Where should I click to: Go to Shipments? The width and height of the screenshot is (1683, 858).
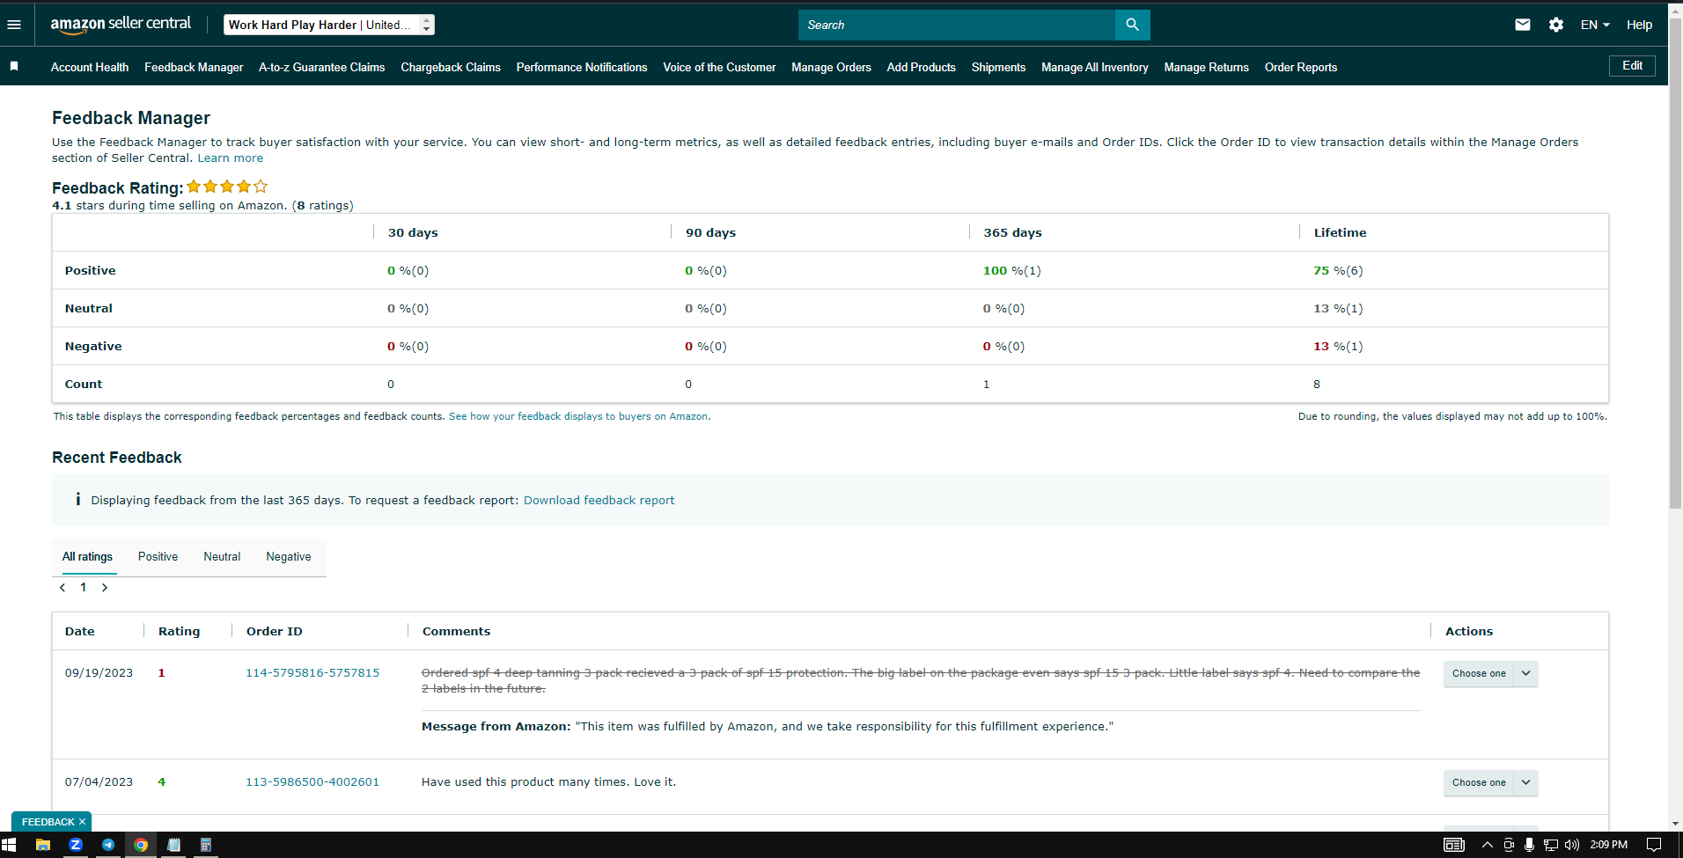click(998, 67)
